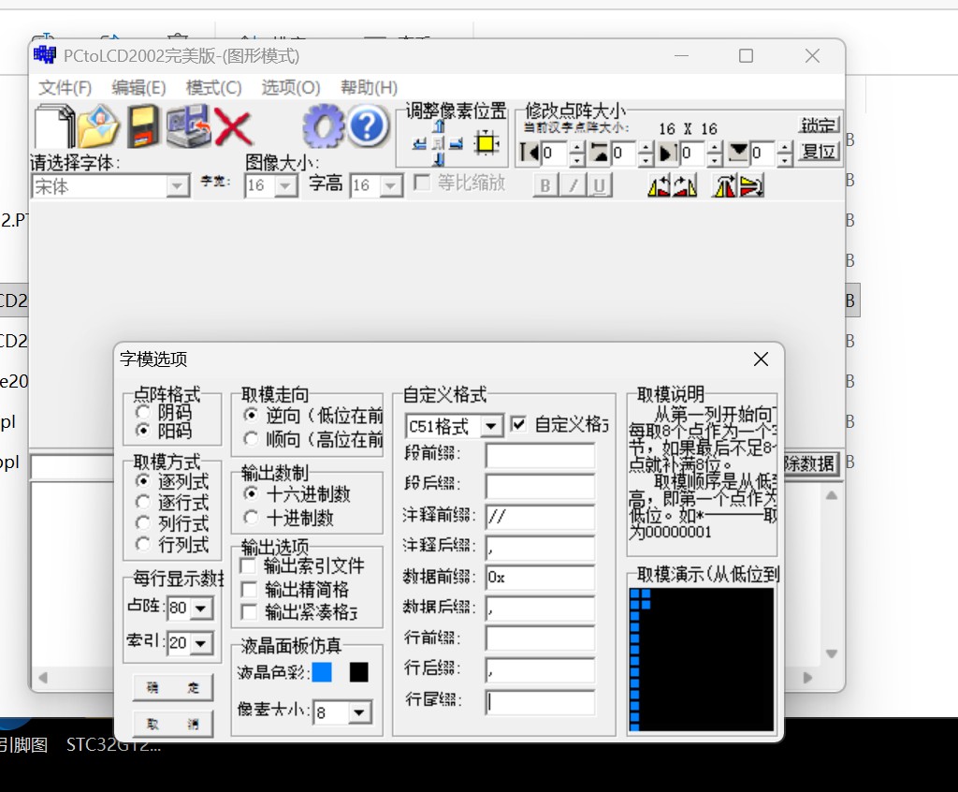
Task: Click the red X delete icon
Action: (233, 126)
